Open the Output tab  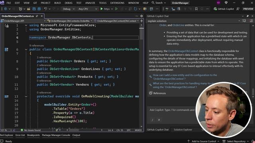point(76,135)
